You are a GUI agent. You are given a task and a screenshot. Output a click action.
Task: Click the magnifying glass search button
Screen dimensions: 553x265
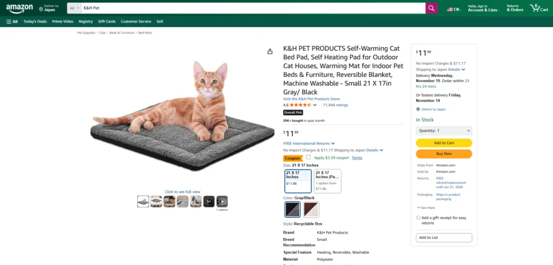[432, 8]
